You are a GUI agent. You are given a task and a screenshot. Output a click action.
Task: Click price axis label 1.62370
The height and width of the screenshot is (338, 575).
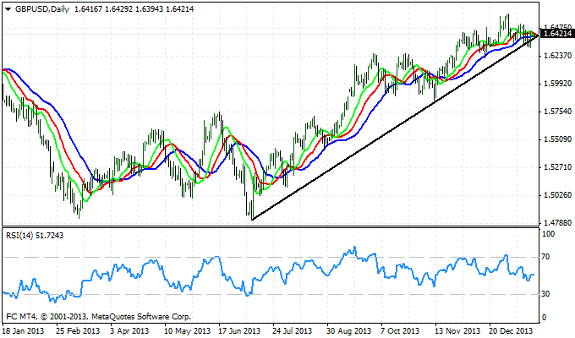point(558,56)
